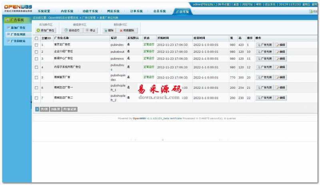
Task: Open 广告列表 for the pubabout row
Action: [264, 52]
